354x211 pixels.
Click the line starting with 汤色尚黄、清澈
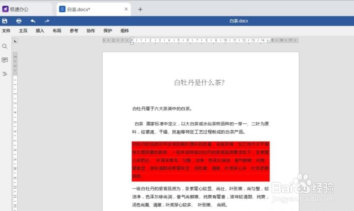180,205
